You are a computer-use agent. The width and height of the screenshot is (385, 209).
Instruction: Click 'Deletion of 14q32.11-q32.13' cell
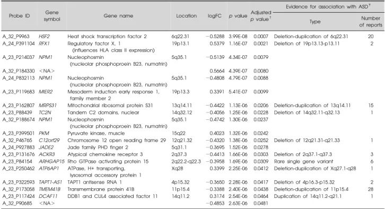point(307,112)
